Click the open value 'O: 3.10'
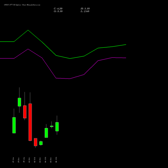The height and width of the screenshot is (168, 168). 58,11
